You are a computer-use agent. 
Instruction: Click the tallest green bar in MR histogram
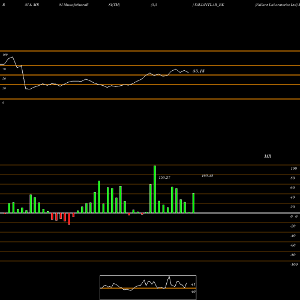point(155,189)
